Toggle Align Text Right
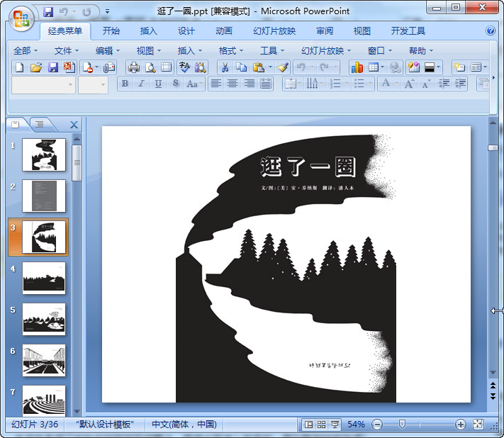Image resolution: width=504 pixels, height=438 pixels. (x=249, y=84)
